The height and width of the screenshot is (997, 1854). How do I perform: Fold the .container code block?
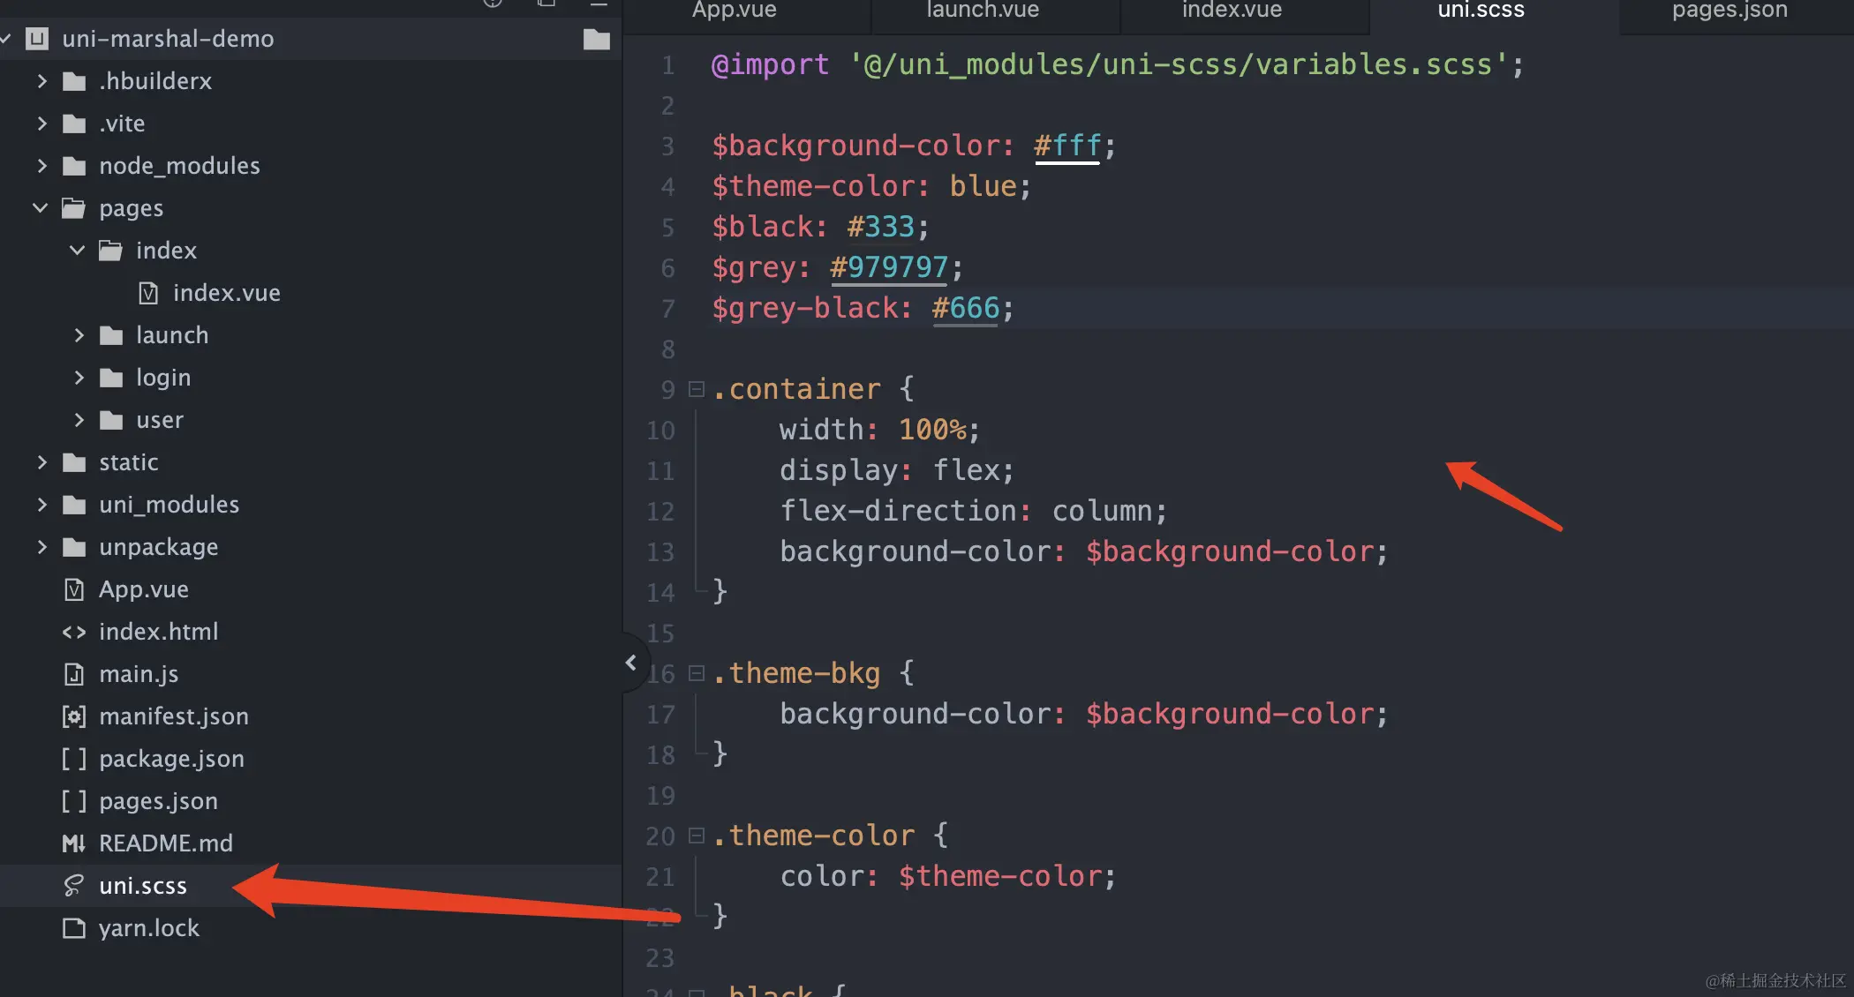tap(697, 389)
